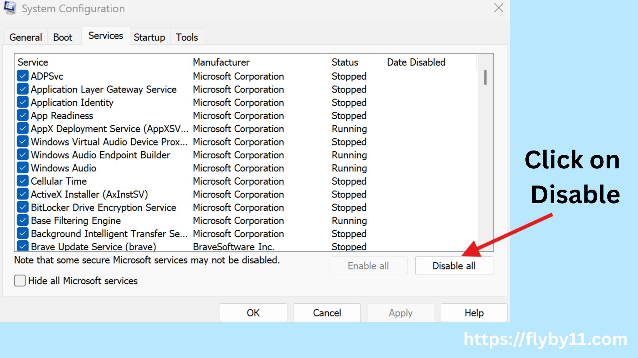
Task: Select the Services tab
Action: 105,35
